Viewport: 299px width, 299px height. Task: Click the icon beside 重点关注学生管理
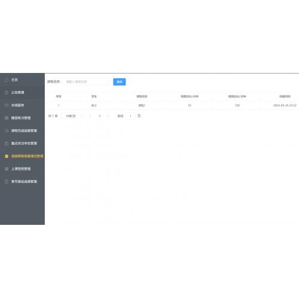7,144
